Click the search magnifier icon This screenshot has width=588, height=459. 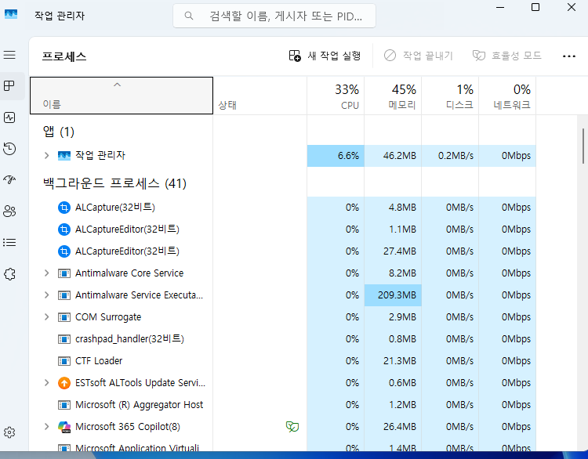pos(189,16)
